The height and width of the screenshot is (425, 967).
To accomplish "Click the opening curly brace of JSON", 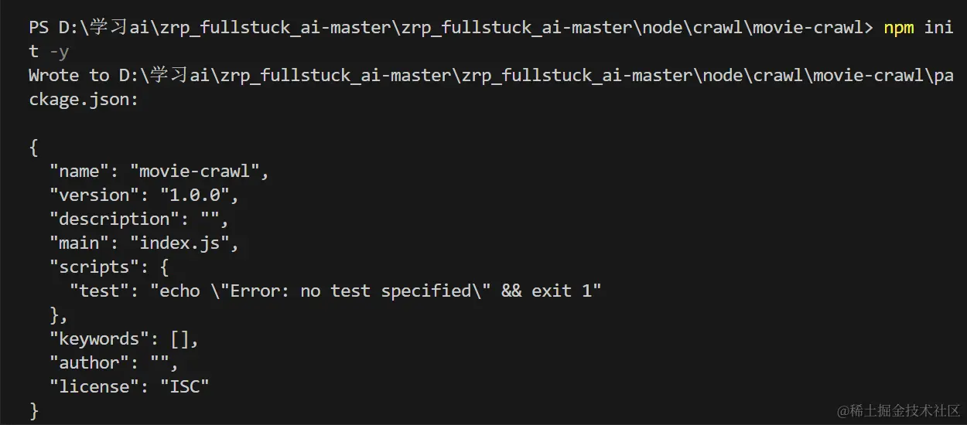I will (x=33, y=147).
